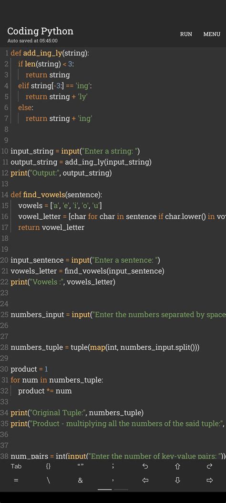Image resolution: width=226 pixels, height=503 pixels.
Task: Click the redo arrow icon
Action: pos(210,466)
